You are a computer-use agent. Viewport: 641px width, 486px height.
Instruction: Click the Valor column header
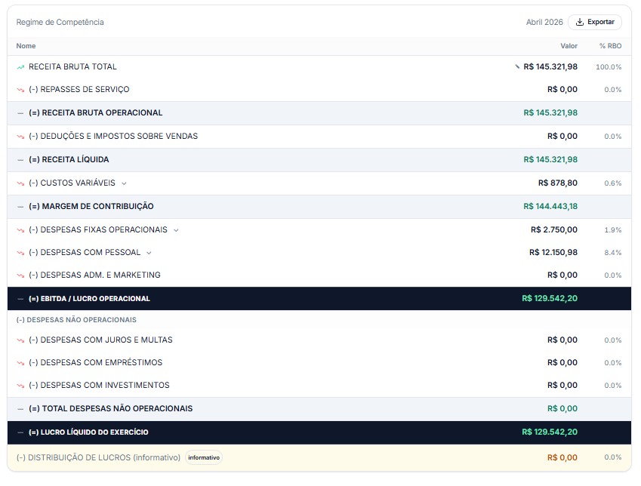pyautogui.click(x=569, y=46)
